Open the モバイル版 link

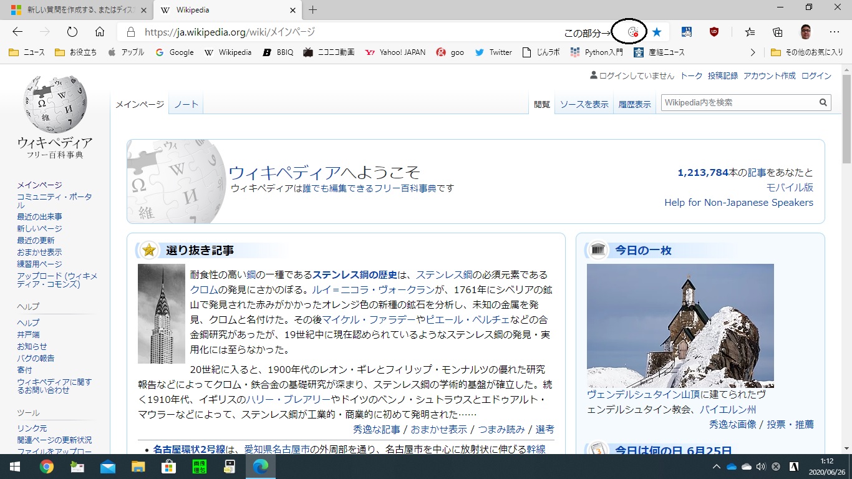tap(790, 187)
